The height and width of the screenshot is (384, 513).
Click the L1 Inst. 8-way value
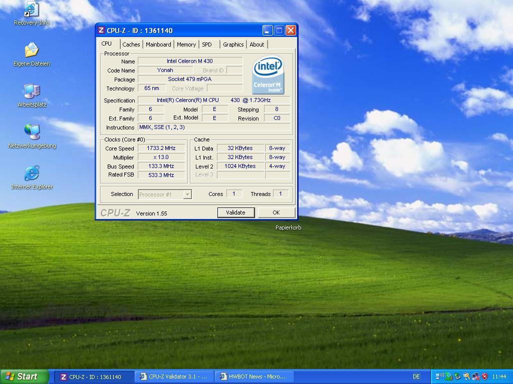point(277,157)
